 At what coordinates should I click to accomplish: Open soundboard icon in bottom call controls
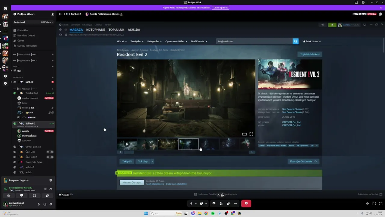(228, 203)
